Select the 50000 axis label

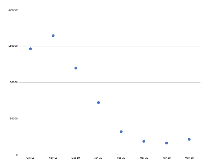click(x=14, y=118)
